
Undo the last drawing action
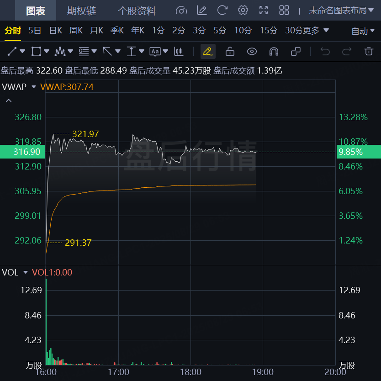(325, 52)
